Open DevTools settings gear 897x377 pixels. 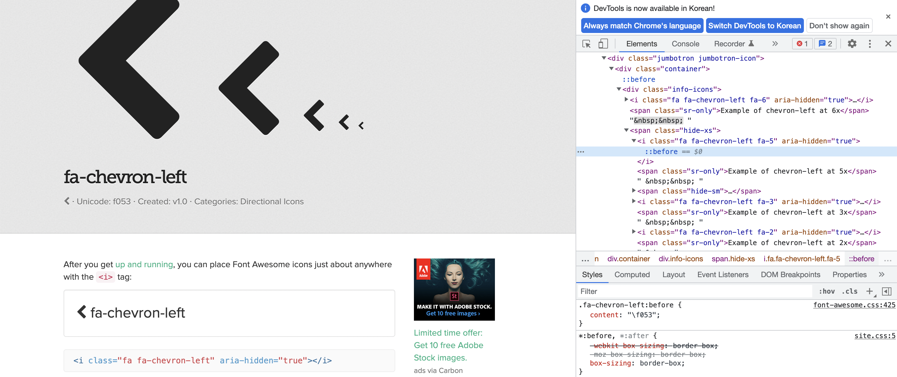pyautogui.click(x=852, y=44)
